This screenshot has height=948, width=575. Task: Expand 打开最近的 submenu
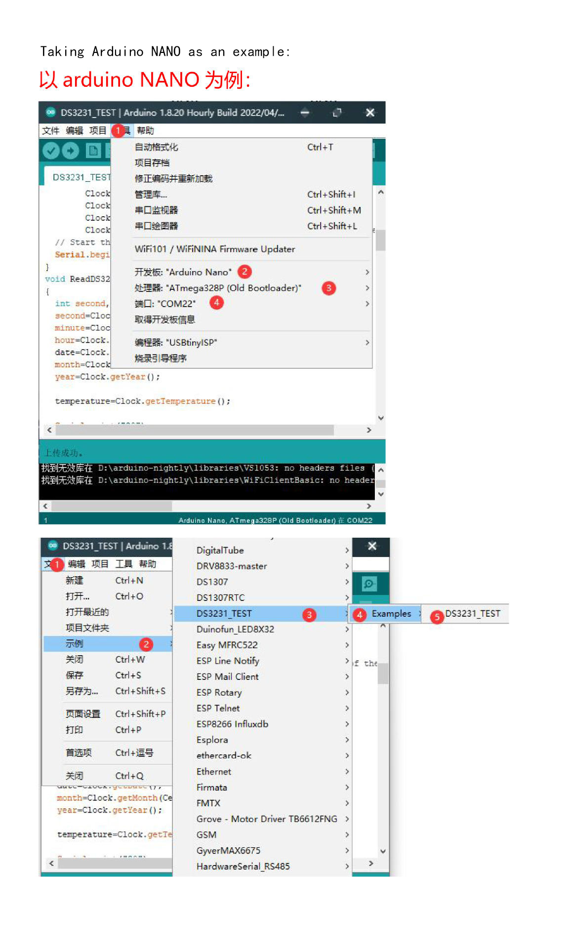108,612
